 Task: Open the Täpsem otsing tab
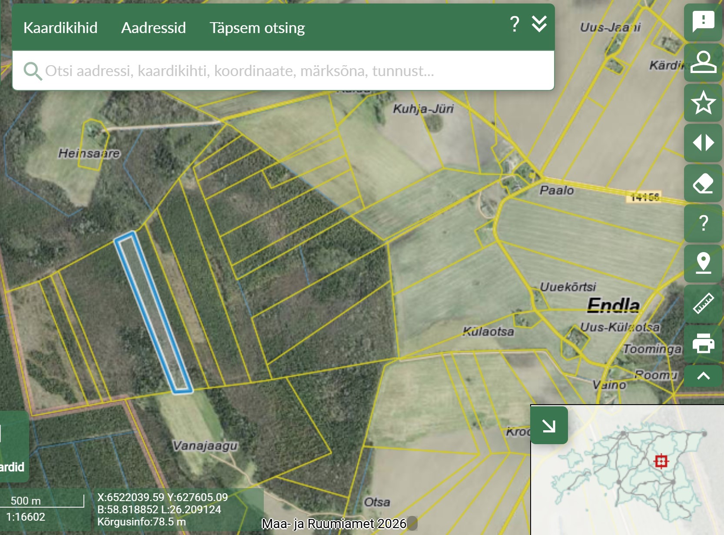257,28
